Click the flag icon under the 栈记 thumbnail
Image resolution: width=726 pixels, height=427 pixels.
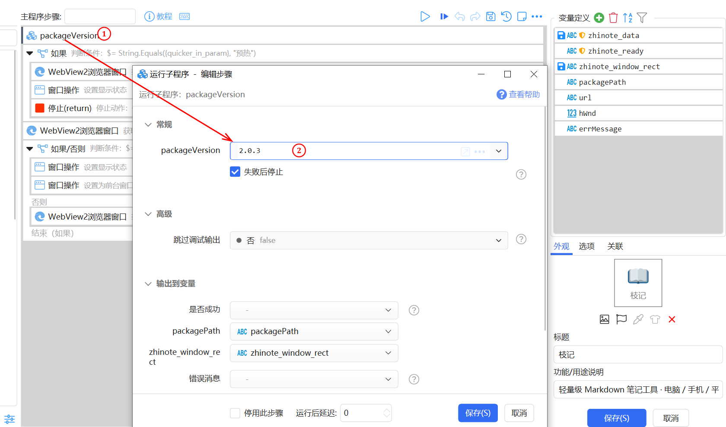[621, 319]
